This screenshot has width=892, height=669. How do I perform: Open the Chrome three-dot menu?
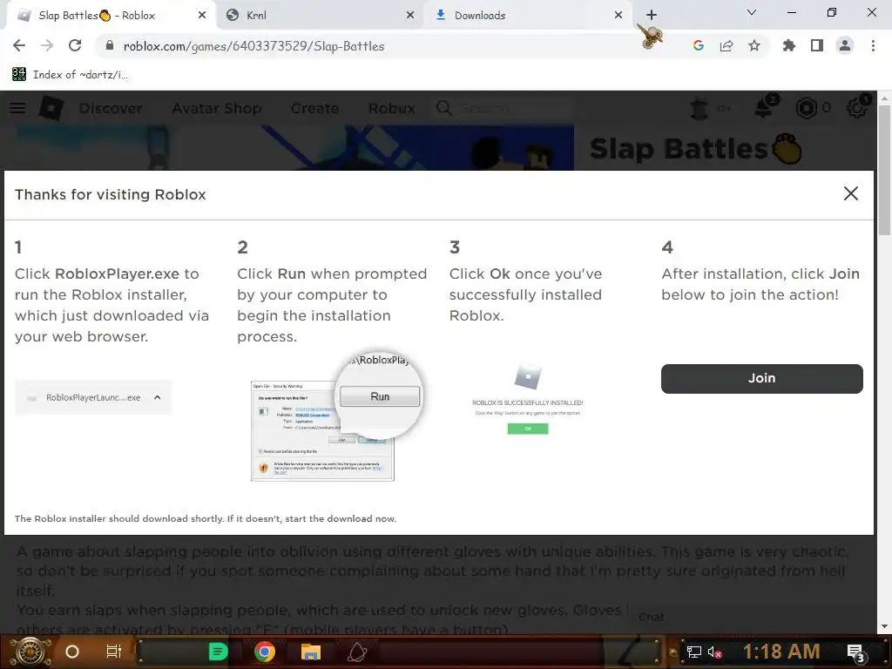873,45
